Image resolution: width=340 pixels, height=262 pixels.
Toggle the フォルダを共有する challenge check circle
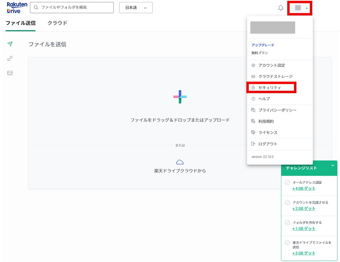click(287, 223)
